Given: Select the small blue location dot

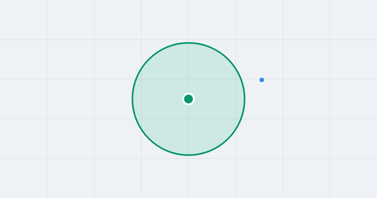Looking at the screenshot, I should [262, 80].
